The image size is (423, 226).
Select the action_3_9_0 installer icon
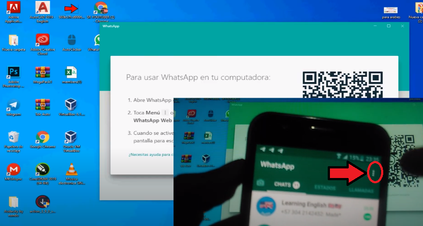42,204
